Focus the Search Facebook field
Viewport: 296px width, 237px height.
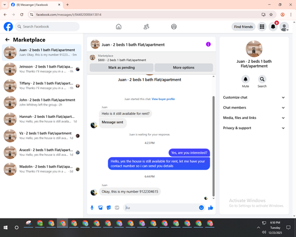pos(47,27)
